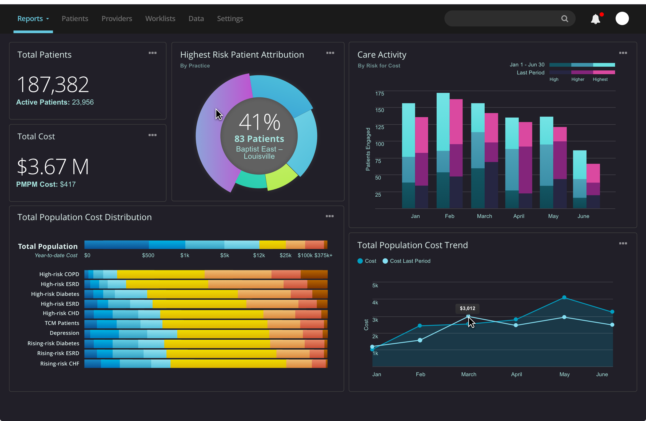The width and height of the screenshot is (646, 421).
Task: Open the Total Population Cost Trend menu
Action: point(623,243)
